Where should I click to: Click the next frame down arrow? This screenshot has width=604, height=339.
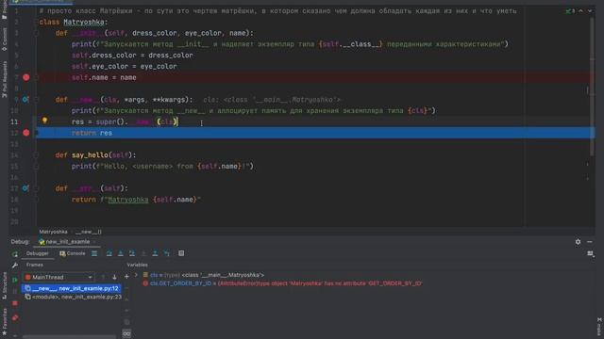(x=114, y=277)
